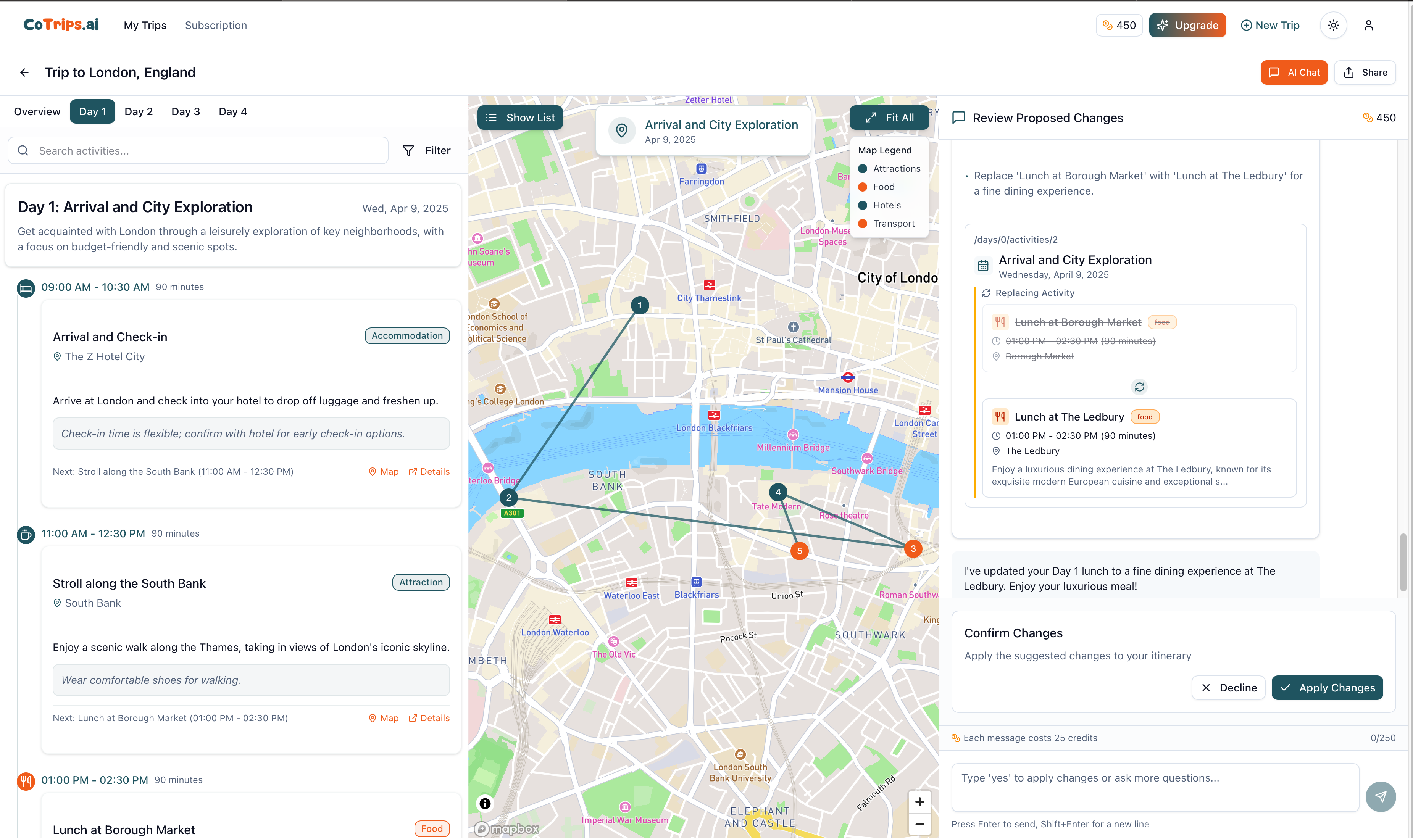1413x838 pixels.
Task: Toggle light/dark theme sun icon
Action: [x=1333, y=26]
